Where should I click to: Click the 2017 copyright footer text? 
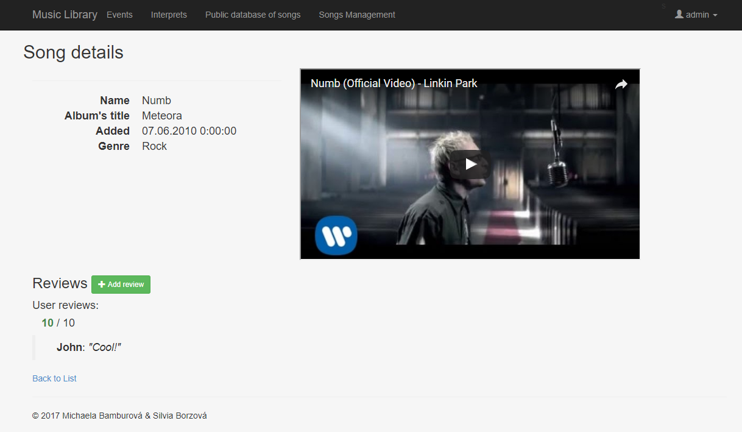[119, 416]
